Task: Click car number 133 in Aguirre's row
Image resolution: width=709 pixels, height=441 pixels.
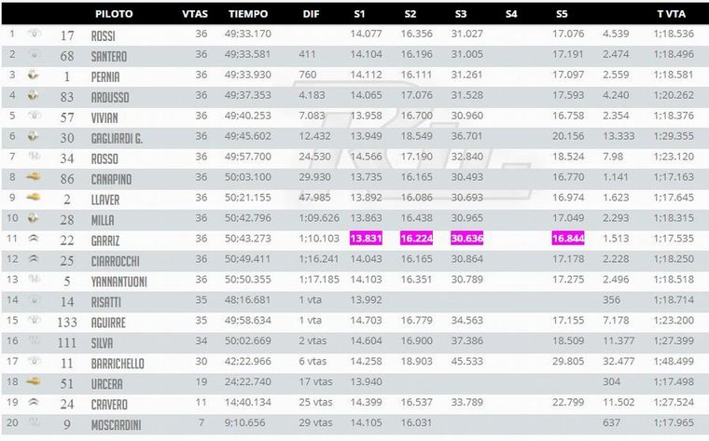Action: (x=64, y=320)
